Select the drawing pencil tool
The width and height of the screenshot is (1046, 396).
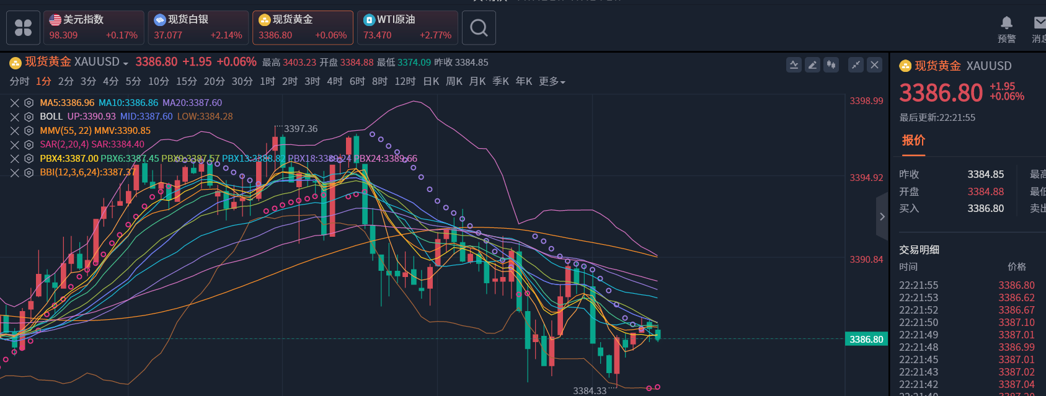[x=812, y=64]
